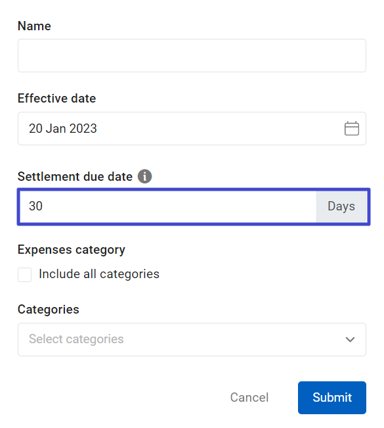Focus the empty Name input field
The height and width of the screenshot is (428, 384).
(x=192, y=55)
